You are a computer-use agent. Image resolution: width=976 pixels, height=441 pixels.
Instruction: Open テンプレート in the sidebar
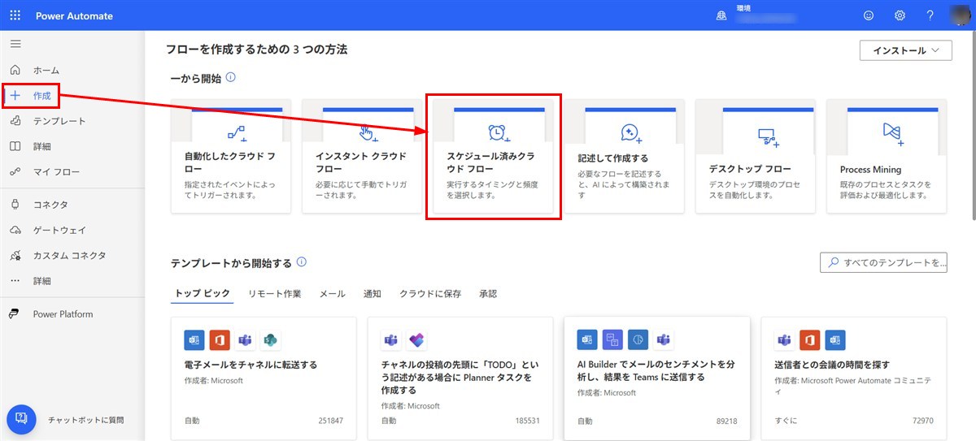pyautogui.click(x=59, y=121)
